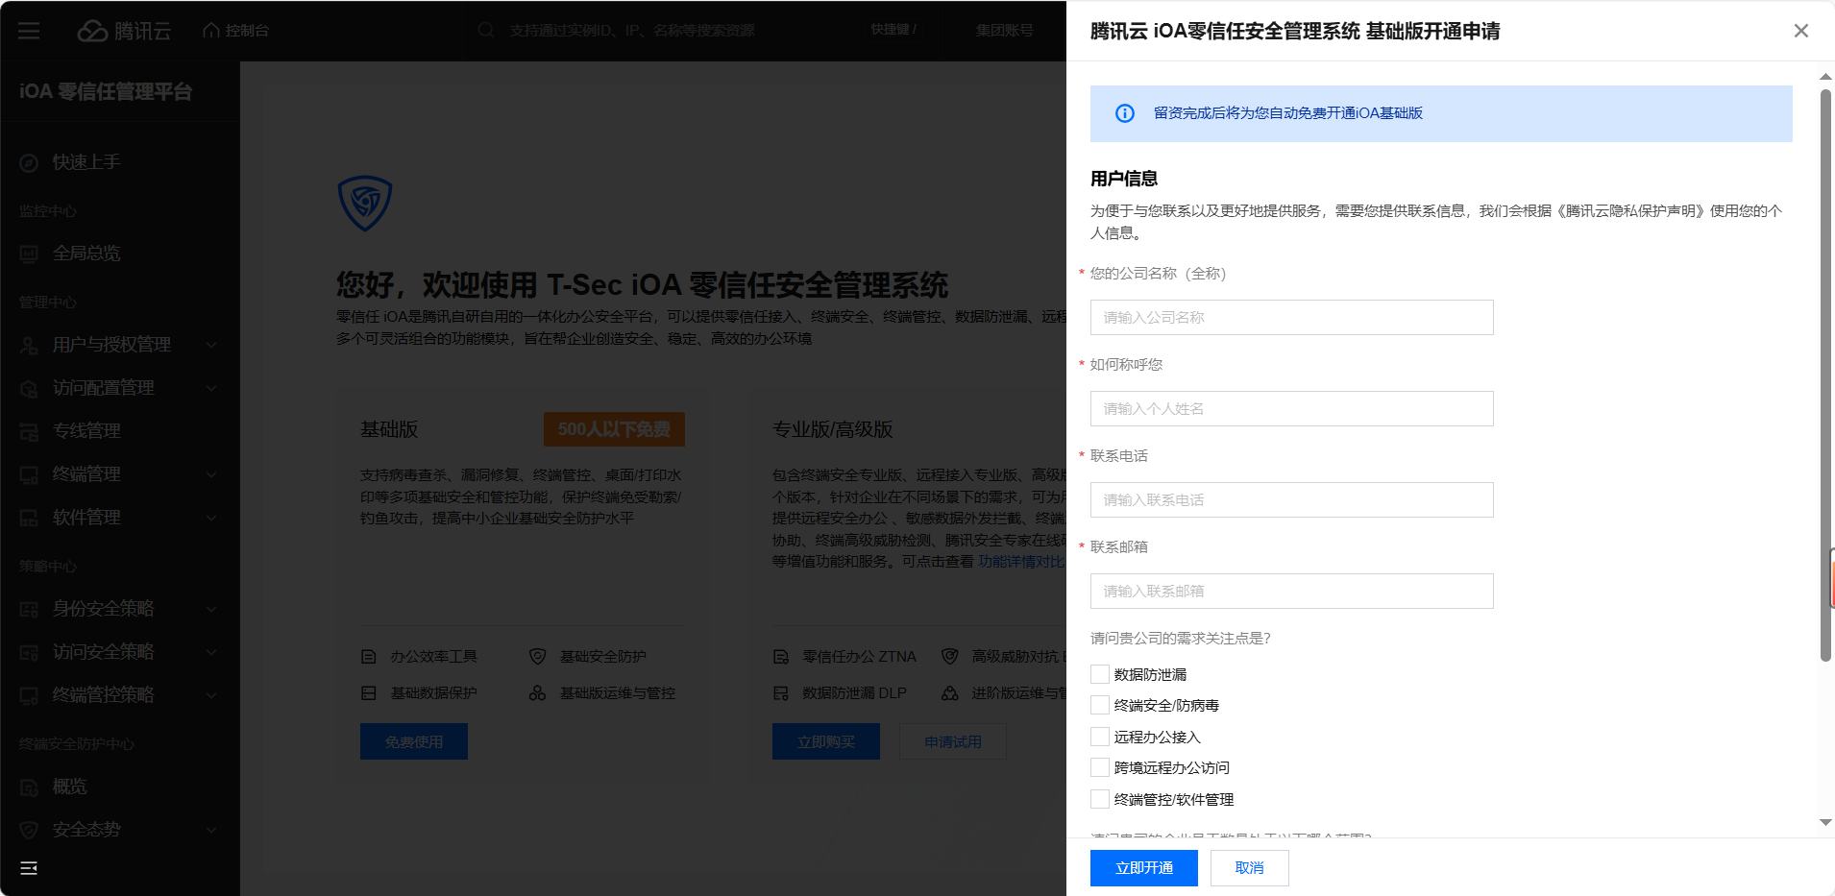Select 专线管理 in the sidebar

tap(86, 430)
